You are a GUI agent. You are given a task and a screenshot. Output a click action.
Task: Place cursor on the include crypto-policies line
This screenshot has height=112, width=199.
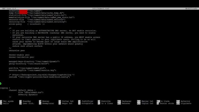(x=39, y=77)
